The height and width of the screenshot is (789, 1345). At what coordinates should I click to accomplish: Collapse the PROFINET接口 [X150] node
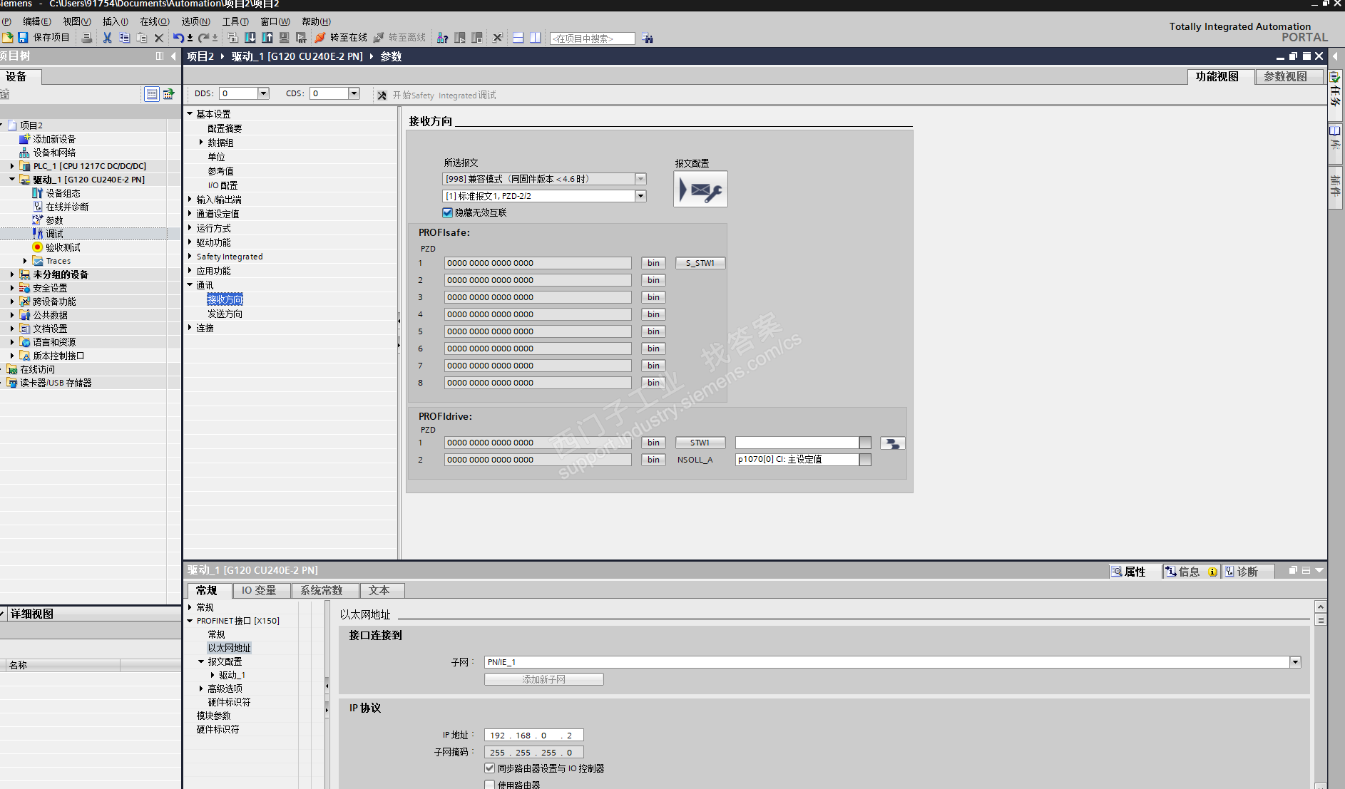point(190,621)
